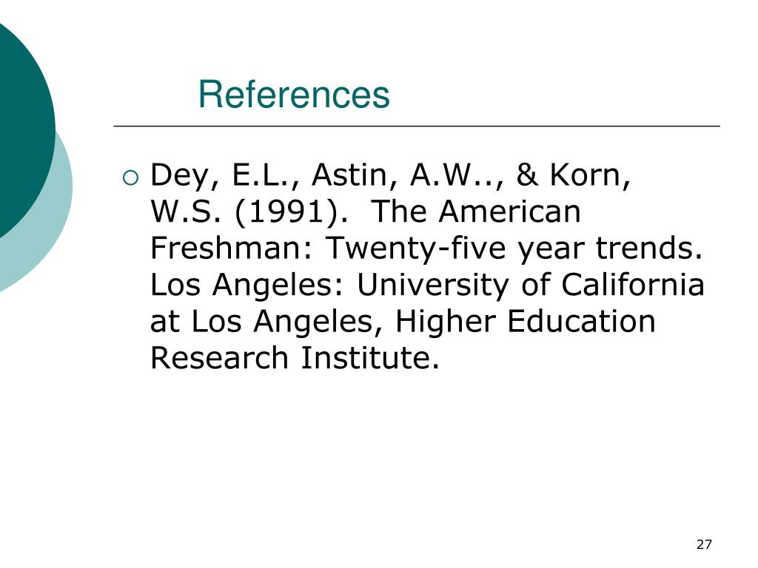This screenshot has height=568, width=758.
Task: Click the word Freshman:
Action: (x=232, y=248)
